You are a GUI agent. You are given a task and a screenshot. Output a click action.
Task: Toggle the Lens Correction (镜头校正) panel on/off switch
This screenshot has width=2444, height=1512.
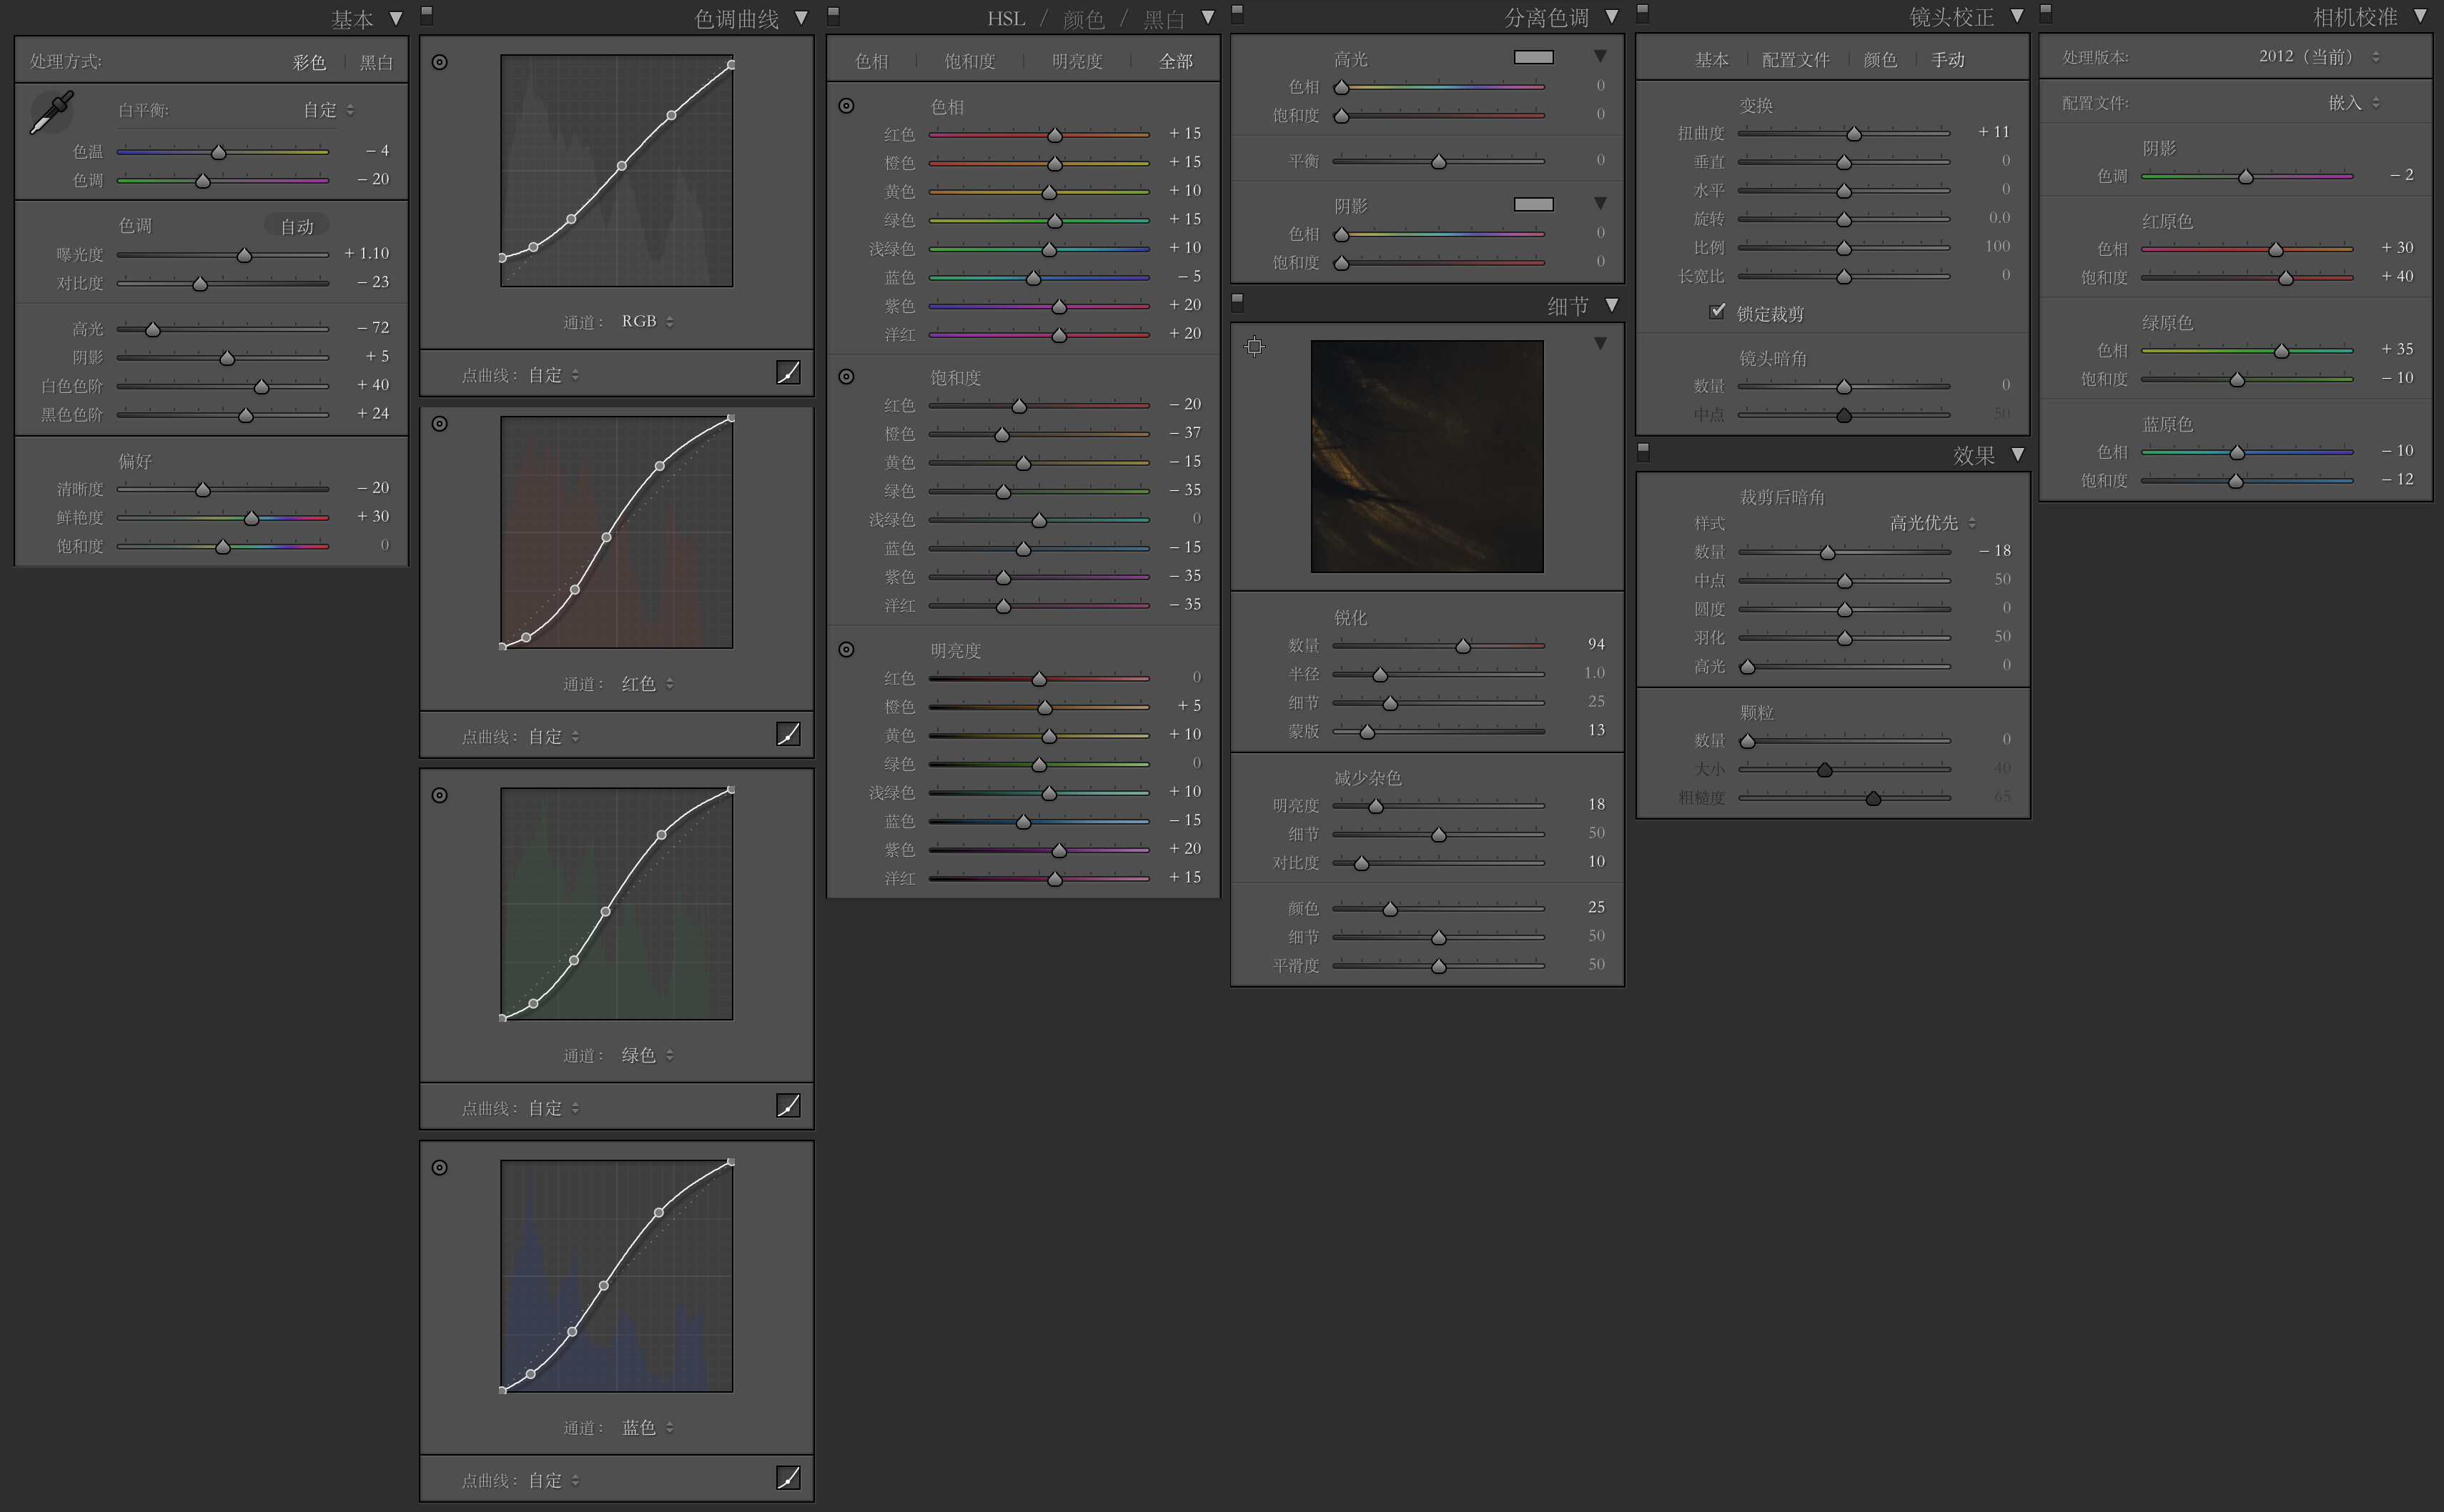1643,14
